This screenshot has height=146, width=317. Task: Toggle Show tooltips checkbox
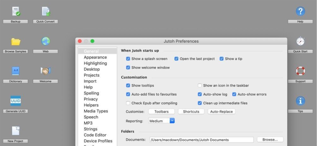pos(128,85)
